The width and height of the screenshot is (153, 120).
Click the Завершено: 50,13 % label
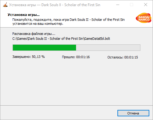point(29,57)
